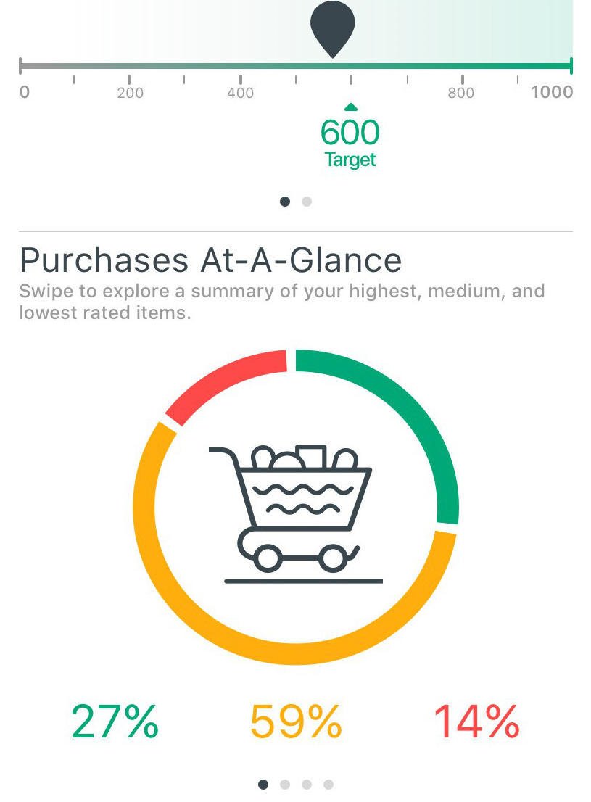Jump to the fourth page dot under the percentages

tap(328, 784)
